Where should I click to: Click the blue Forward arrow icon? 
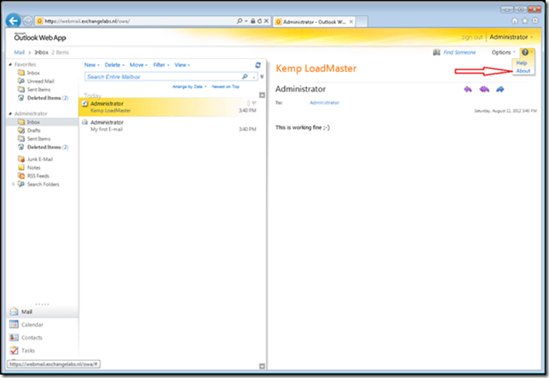[500, 90]
